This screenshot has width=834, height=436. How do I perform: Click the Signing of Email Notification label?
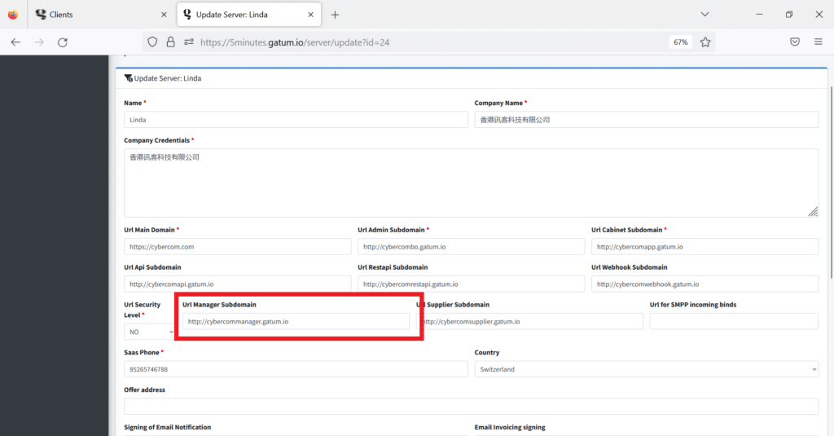click(168, 427)
